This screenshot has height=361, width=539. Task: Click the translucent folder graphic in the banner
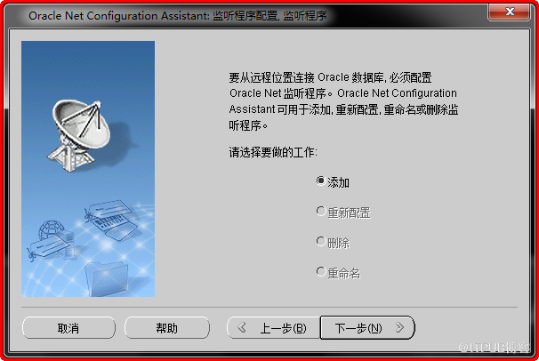click(x=107, y=279)
